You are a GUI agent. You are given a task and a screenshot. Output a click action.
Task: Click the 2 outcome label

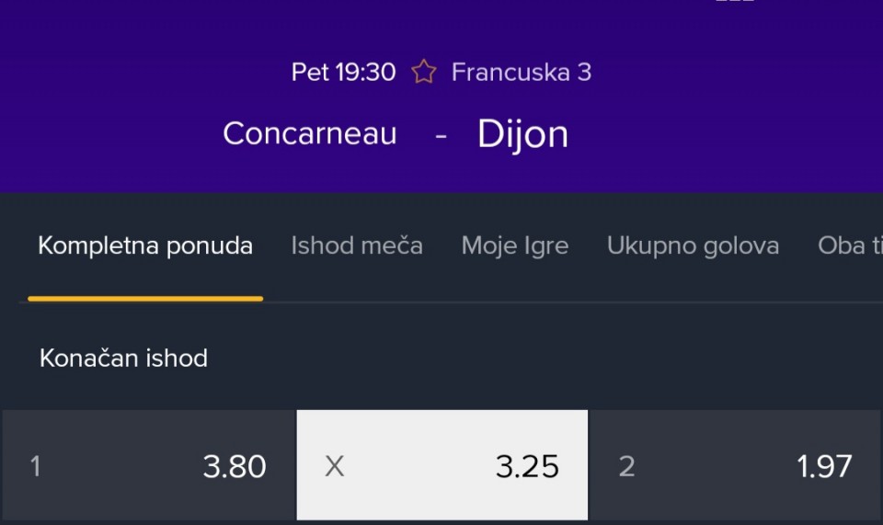point(626,466)
